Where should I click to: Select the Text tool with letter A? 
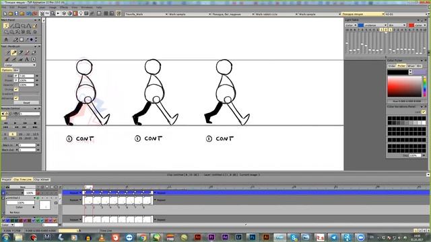click(x=27, y=59)
